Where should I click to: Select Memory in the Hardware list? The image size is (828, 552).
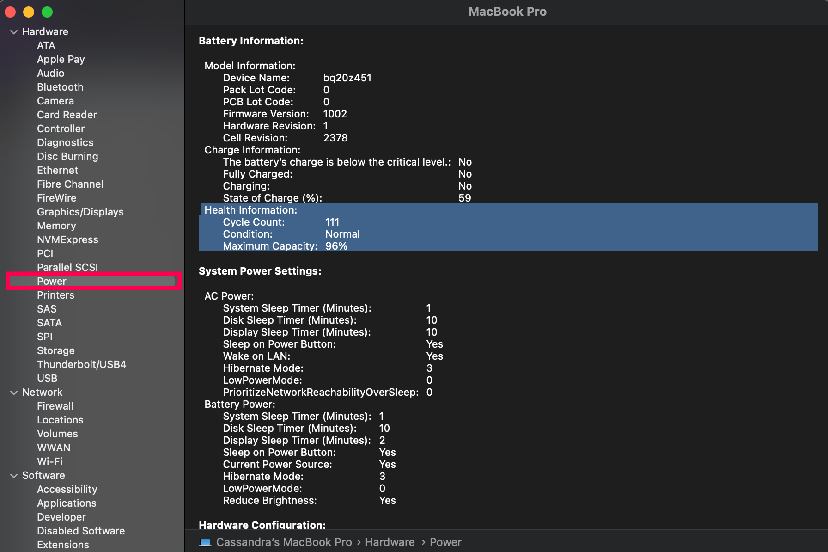click(56, 226)
